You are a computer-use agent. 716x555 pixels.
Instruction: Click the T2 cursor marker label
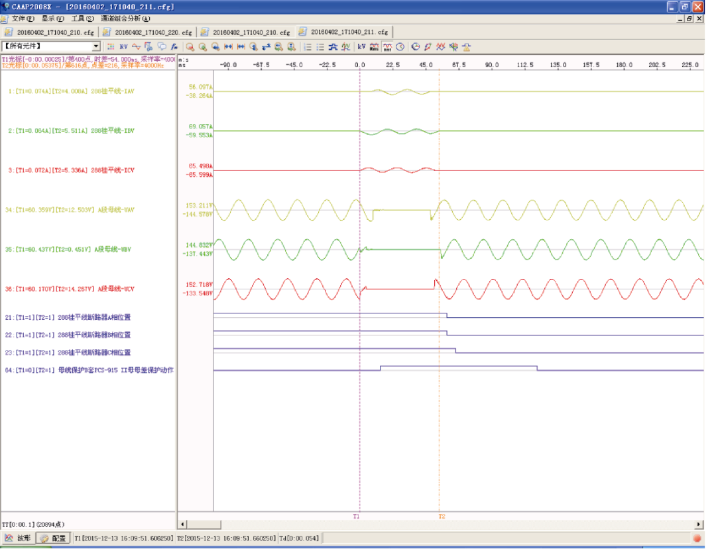coord(442,517)
